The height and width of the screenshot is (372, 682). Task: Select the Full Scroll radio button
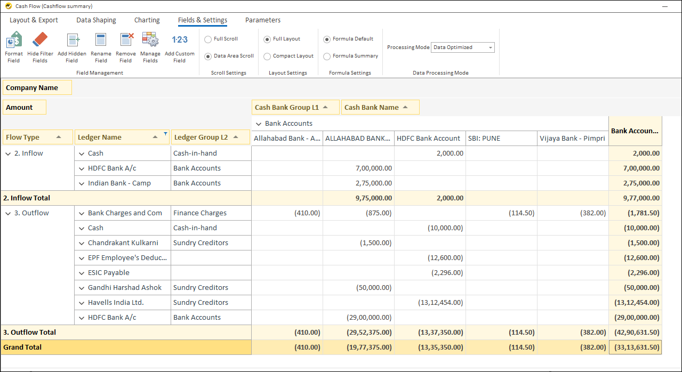[208, 39]
